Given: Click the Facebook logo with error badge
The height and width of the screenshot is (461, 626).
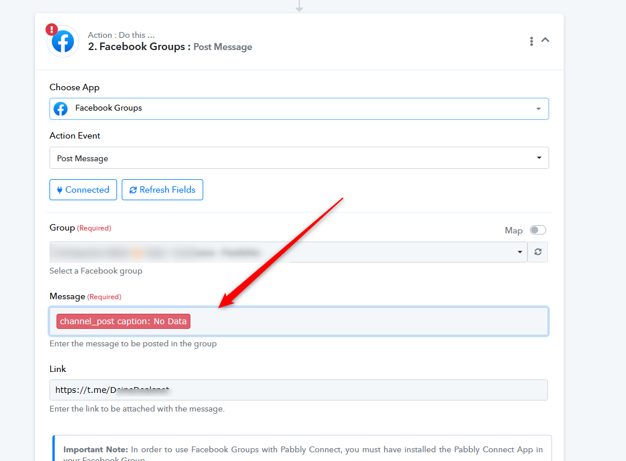Looking at the screenshot, I should click(x=63, y=41).
